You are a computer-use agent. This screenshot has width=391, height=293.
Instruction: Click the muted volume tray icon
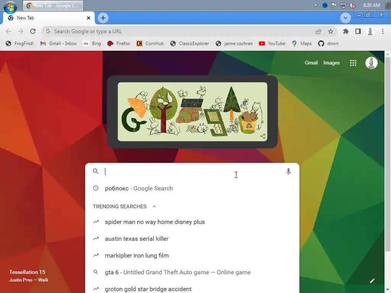(352, 5)
